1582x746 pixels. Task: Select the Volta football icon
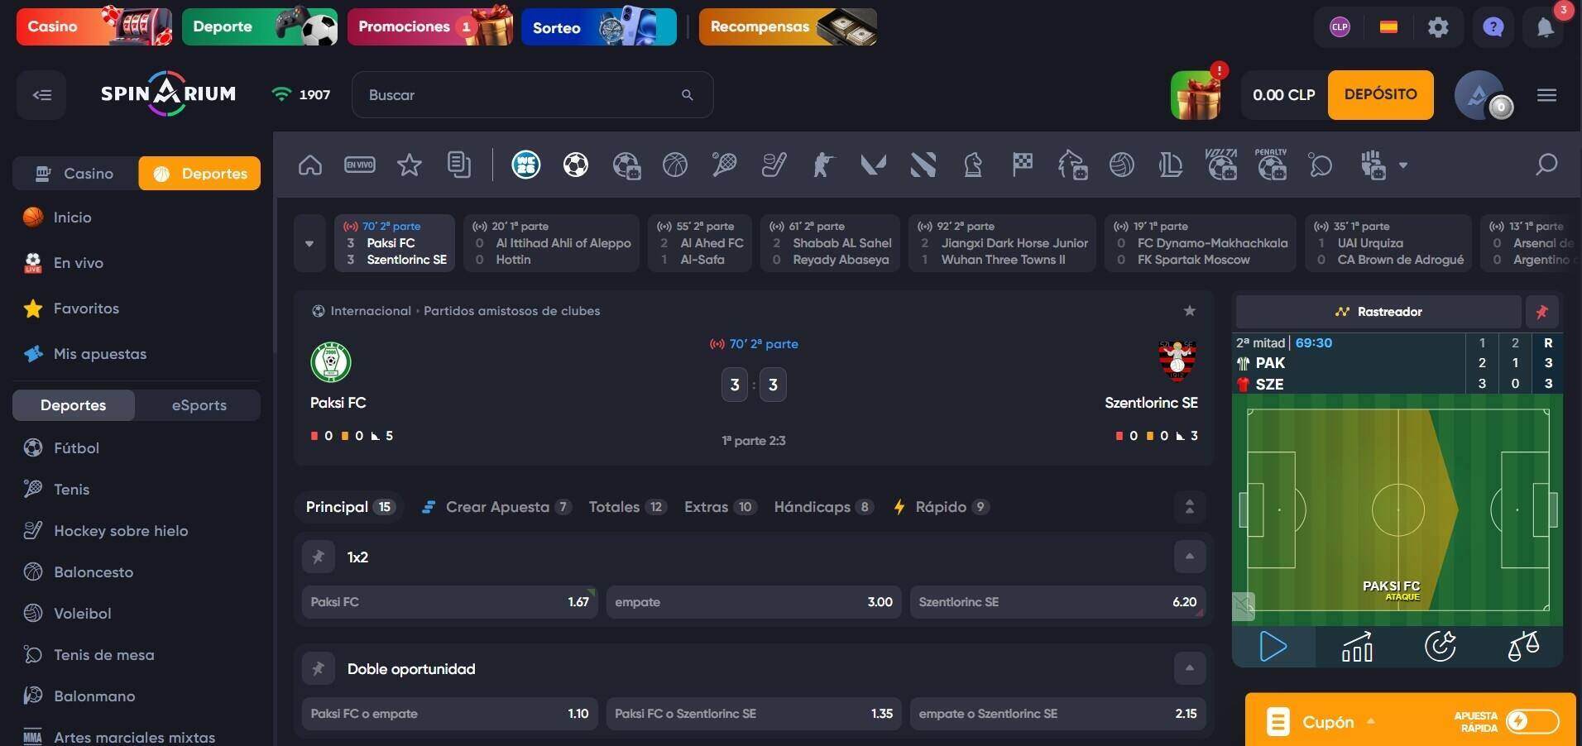pos(1221,165)
